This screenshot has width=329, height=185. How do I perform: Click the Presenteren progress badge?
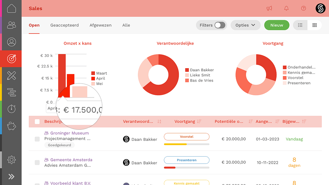click(186, 160)
